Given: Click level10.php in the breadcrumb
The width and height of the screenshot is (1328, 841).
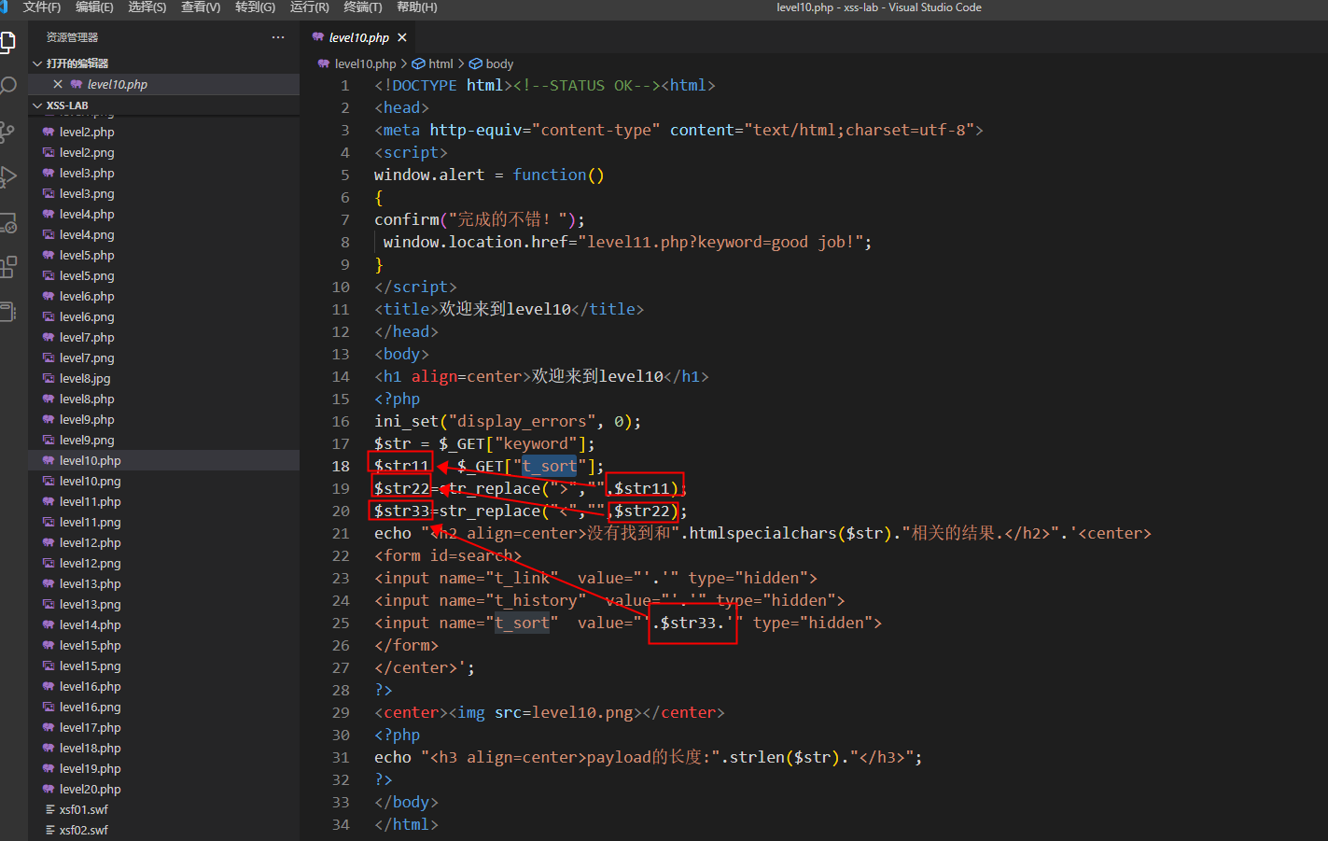Looking at the screenshot, I should pyautogui.click(x=365, y=63).
